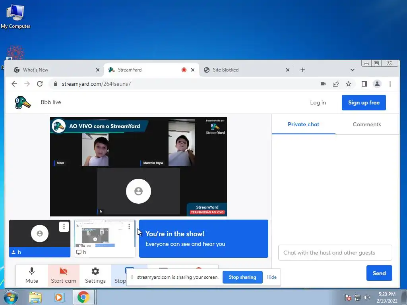The image size is (407, 305).
Task: Start the camera with Start cam
Action: (x=63, y=276)
